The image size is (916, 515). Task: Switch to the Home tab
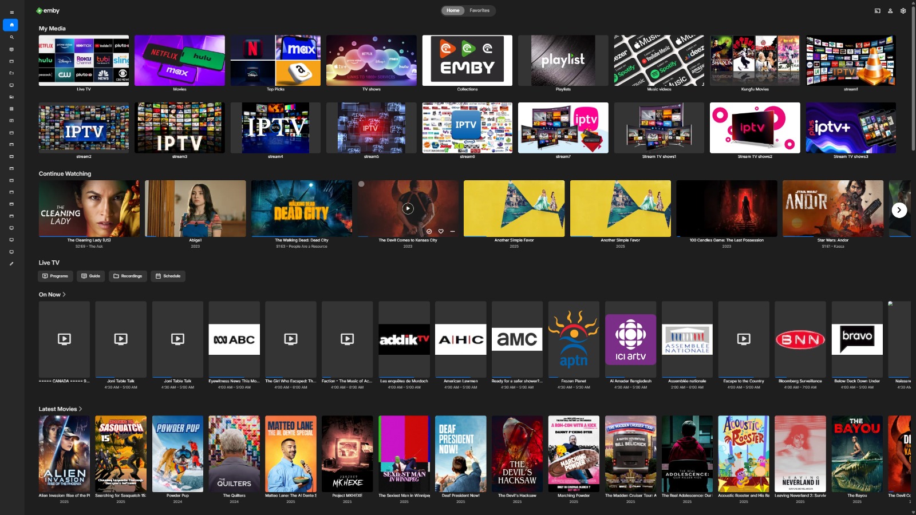[453, 10]
